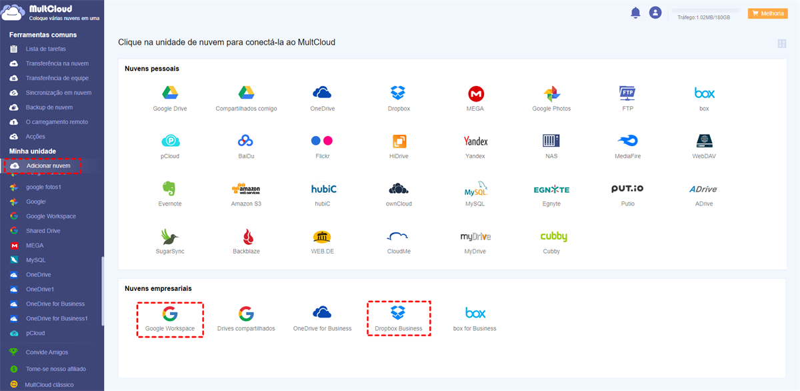Choose OneDrive for Business in business clouds
Image resolution: width=800 pixels, height=391 pixels.
tap(322, 319)
